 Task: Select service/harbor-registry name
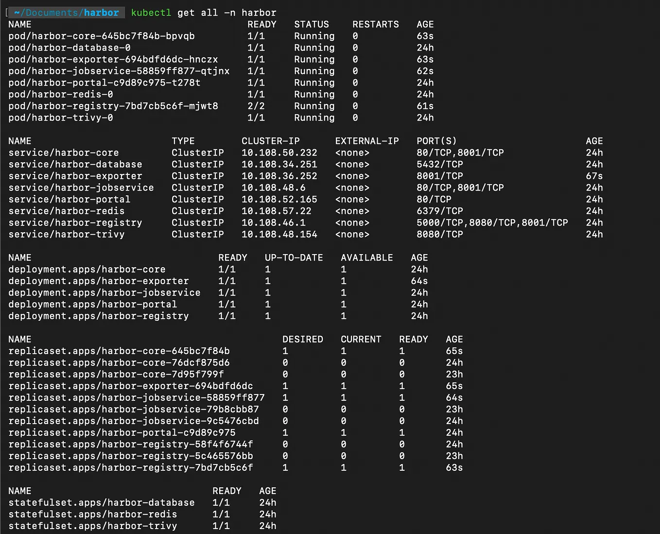[x=75, y=223]
